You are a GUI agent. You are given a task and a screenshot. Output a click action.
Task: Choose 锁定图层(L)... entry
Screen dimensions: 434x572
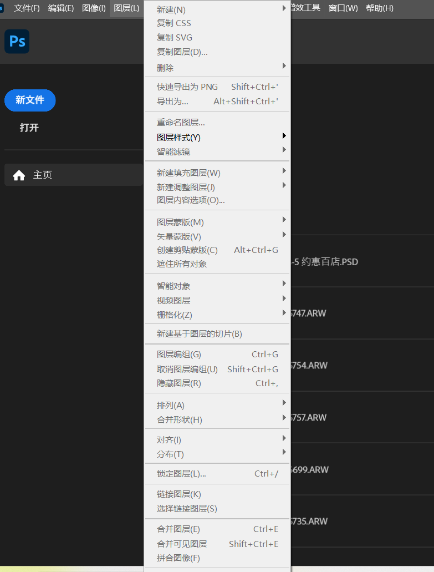point(217,474)
